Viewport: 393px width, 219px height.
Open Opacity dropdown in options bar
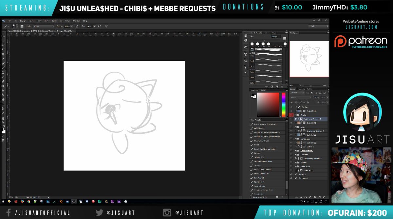(72, 26)
